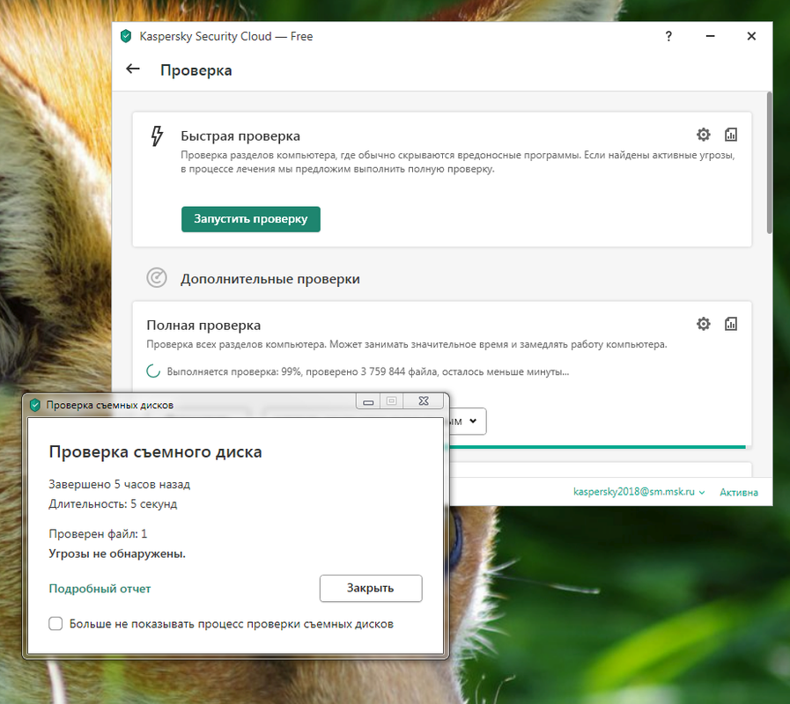
Task: Click the Проверен файл: 1 text
Action: [x=98, y=534]
